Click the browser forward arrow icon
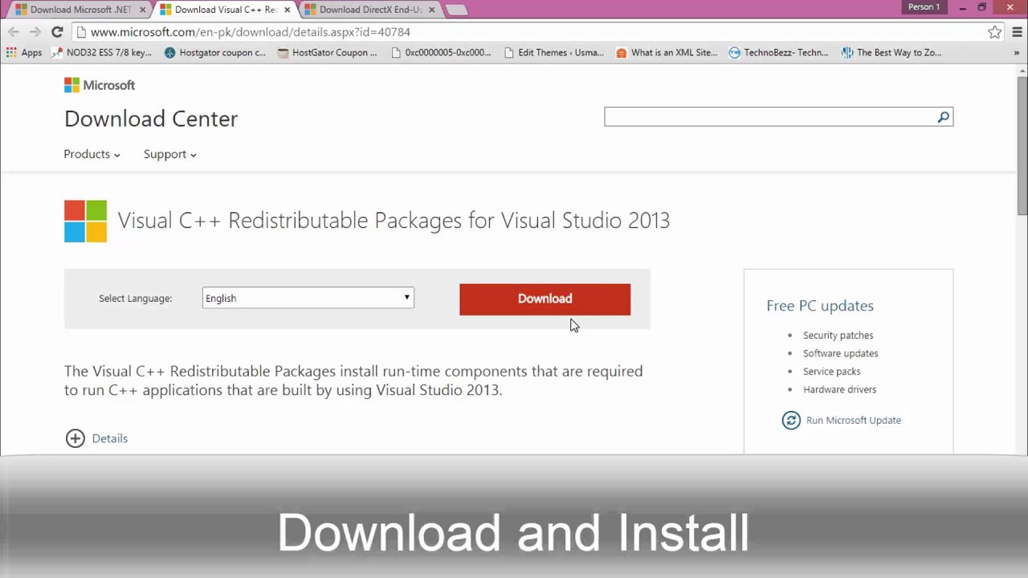This screenshot has width=1028, height=578. click(35, 32)
